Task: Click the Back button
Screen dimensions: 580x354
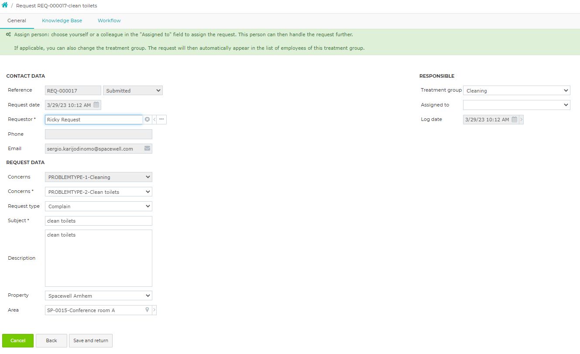Action: pyautogui.click(x=51, y=340)
